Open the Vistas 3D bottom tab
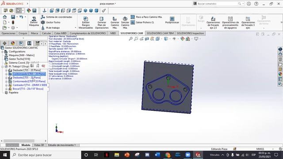 tap(39, 145)
